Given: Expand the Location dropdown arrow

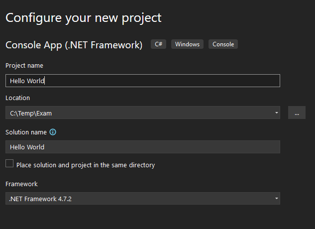Looking at the screenshot, I should pyautogui.click(x=276, y=113).
